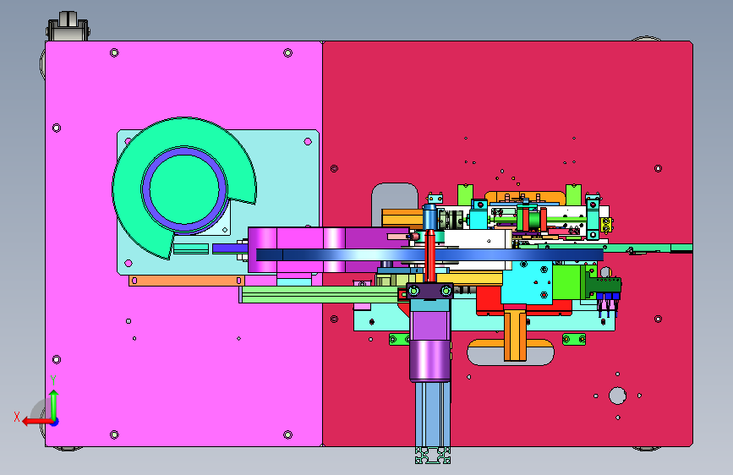
Task: Click the orange bar below the cyan plate
Action: coord(187,281)
